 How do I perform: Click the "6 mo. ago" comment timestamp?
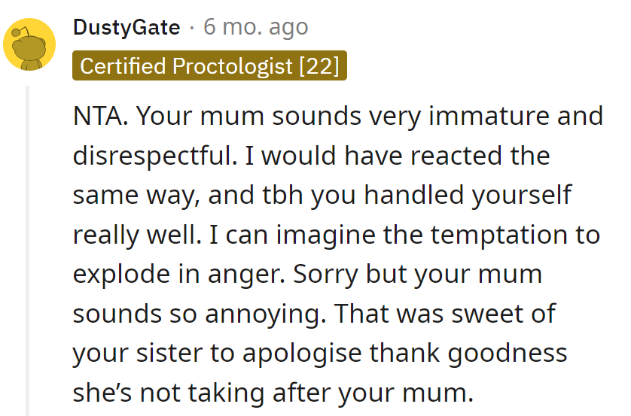pyautogui.click(x=256, y=28)
